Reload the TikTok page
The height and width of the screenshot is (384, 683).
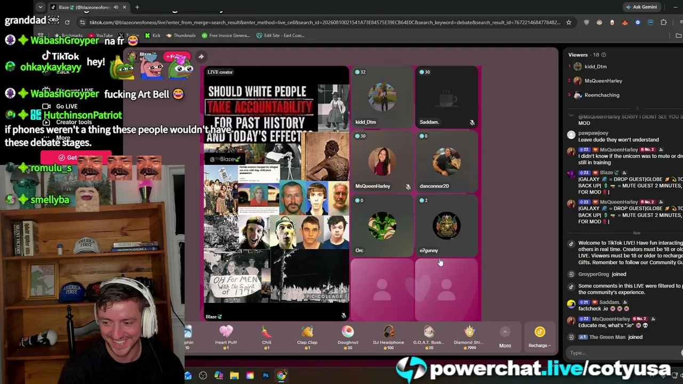click(67, 22)
